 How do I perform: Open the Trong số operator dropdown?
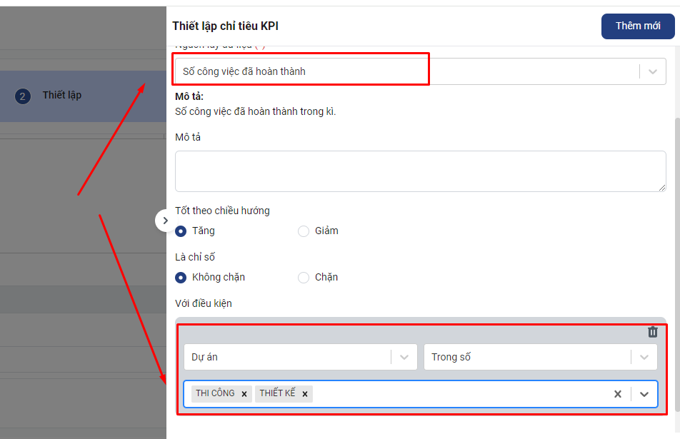tap(644, 357)
